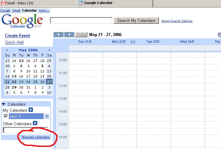
Task: Click the Create Event link
Action: coord(18,35)
